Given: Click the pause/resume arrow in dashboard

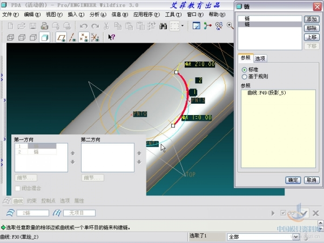Looking at the screenshot, I should 273,213.
